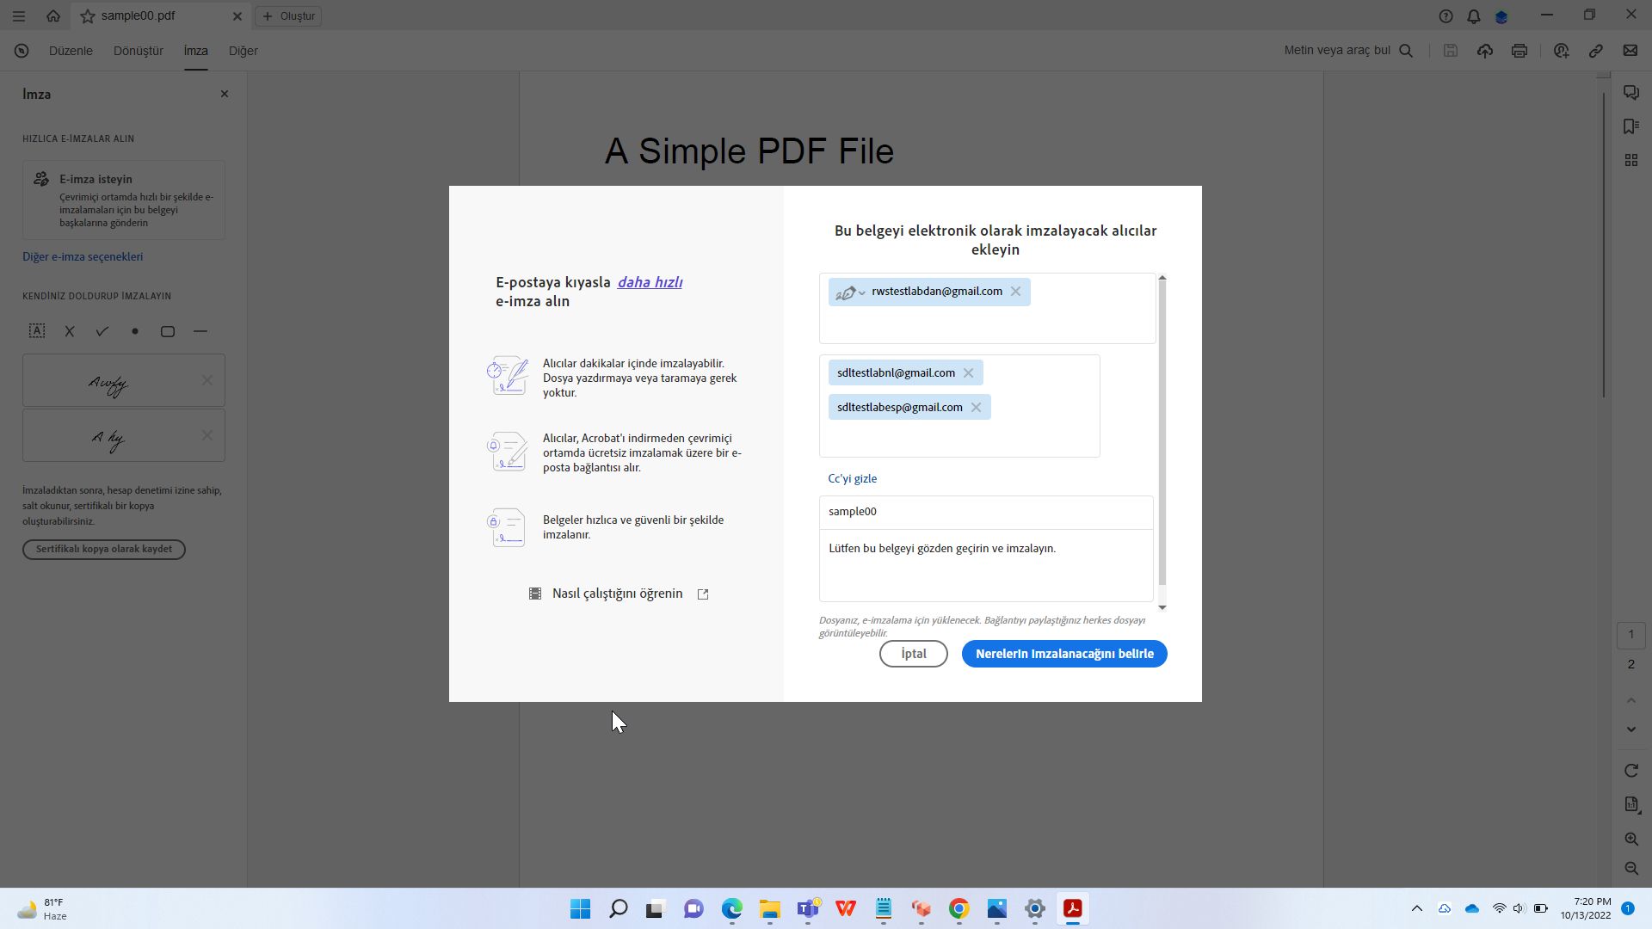The height and width of the screenshot is (929, 1652).
Task: Click the sample00 agreement name field
Action: click(x=985, y=512)
